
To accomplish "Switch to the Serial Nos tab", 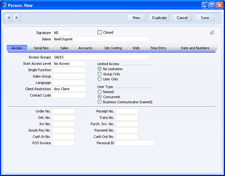I will click(41, 48).
